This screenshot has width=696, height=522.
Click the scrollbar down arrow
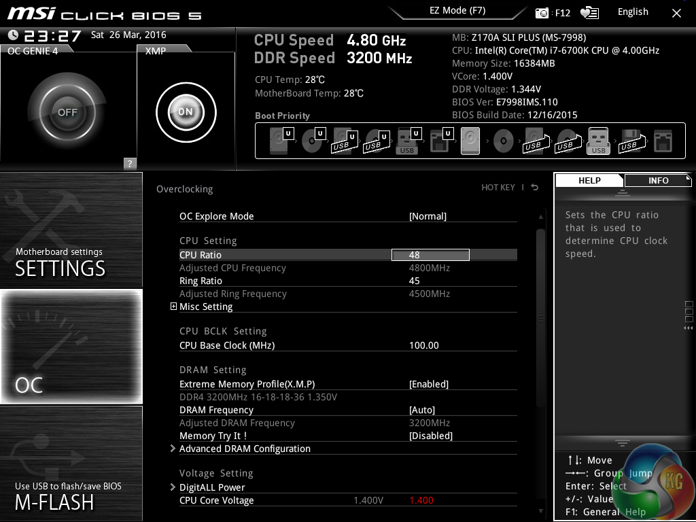click(540, 511)
